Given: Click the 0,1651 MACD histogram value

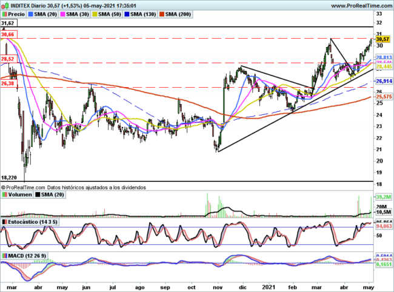Looking at the screenshot, I should [x=384, y=264].
